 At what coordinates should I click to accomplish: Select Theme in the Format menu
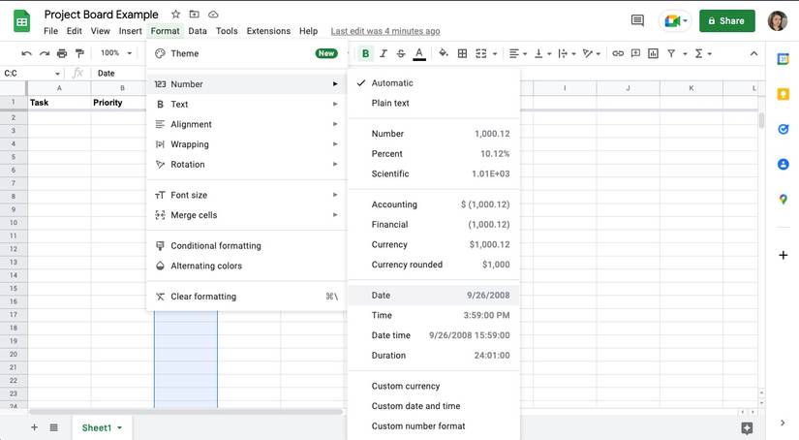247,53
